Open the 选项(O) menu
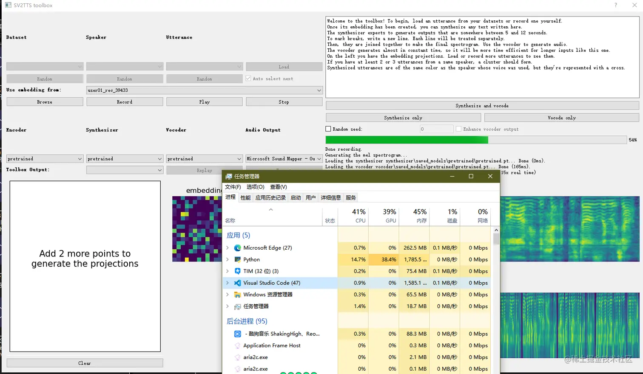643x374 pixels. tap(255, 187)
